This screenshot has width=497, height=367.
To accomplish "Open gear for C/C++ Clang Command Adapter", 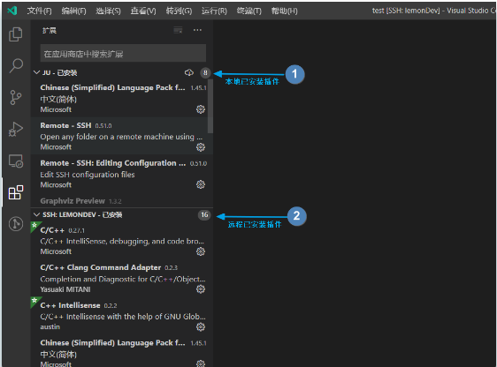I will point(201,289).
